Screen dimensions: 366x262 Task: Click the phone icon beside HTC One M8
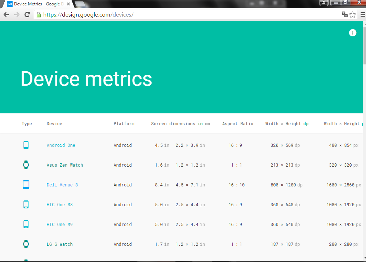26,204
